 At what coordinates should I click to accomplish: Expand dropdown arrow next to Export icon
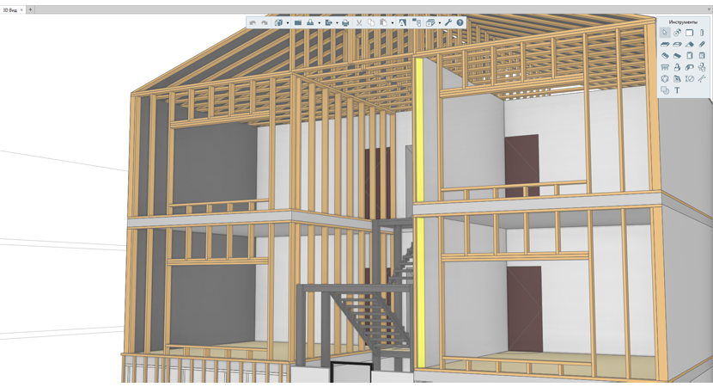(x=337, y=22)
